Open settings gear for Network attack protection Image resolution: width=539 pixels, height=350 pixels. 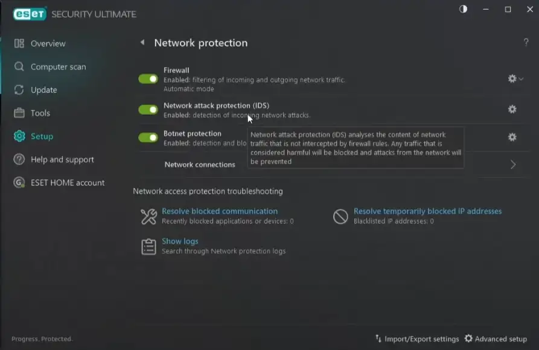click(x=512, y=109)
